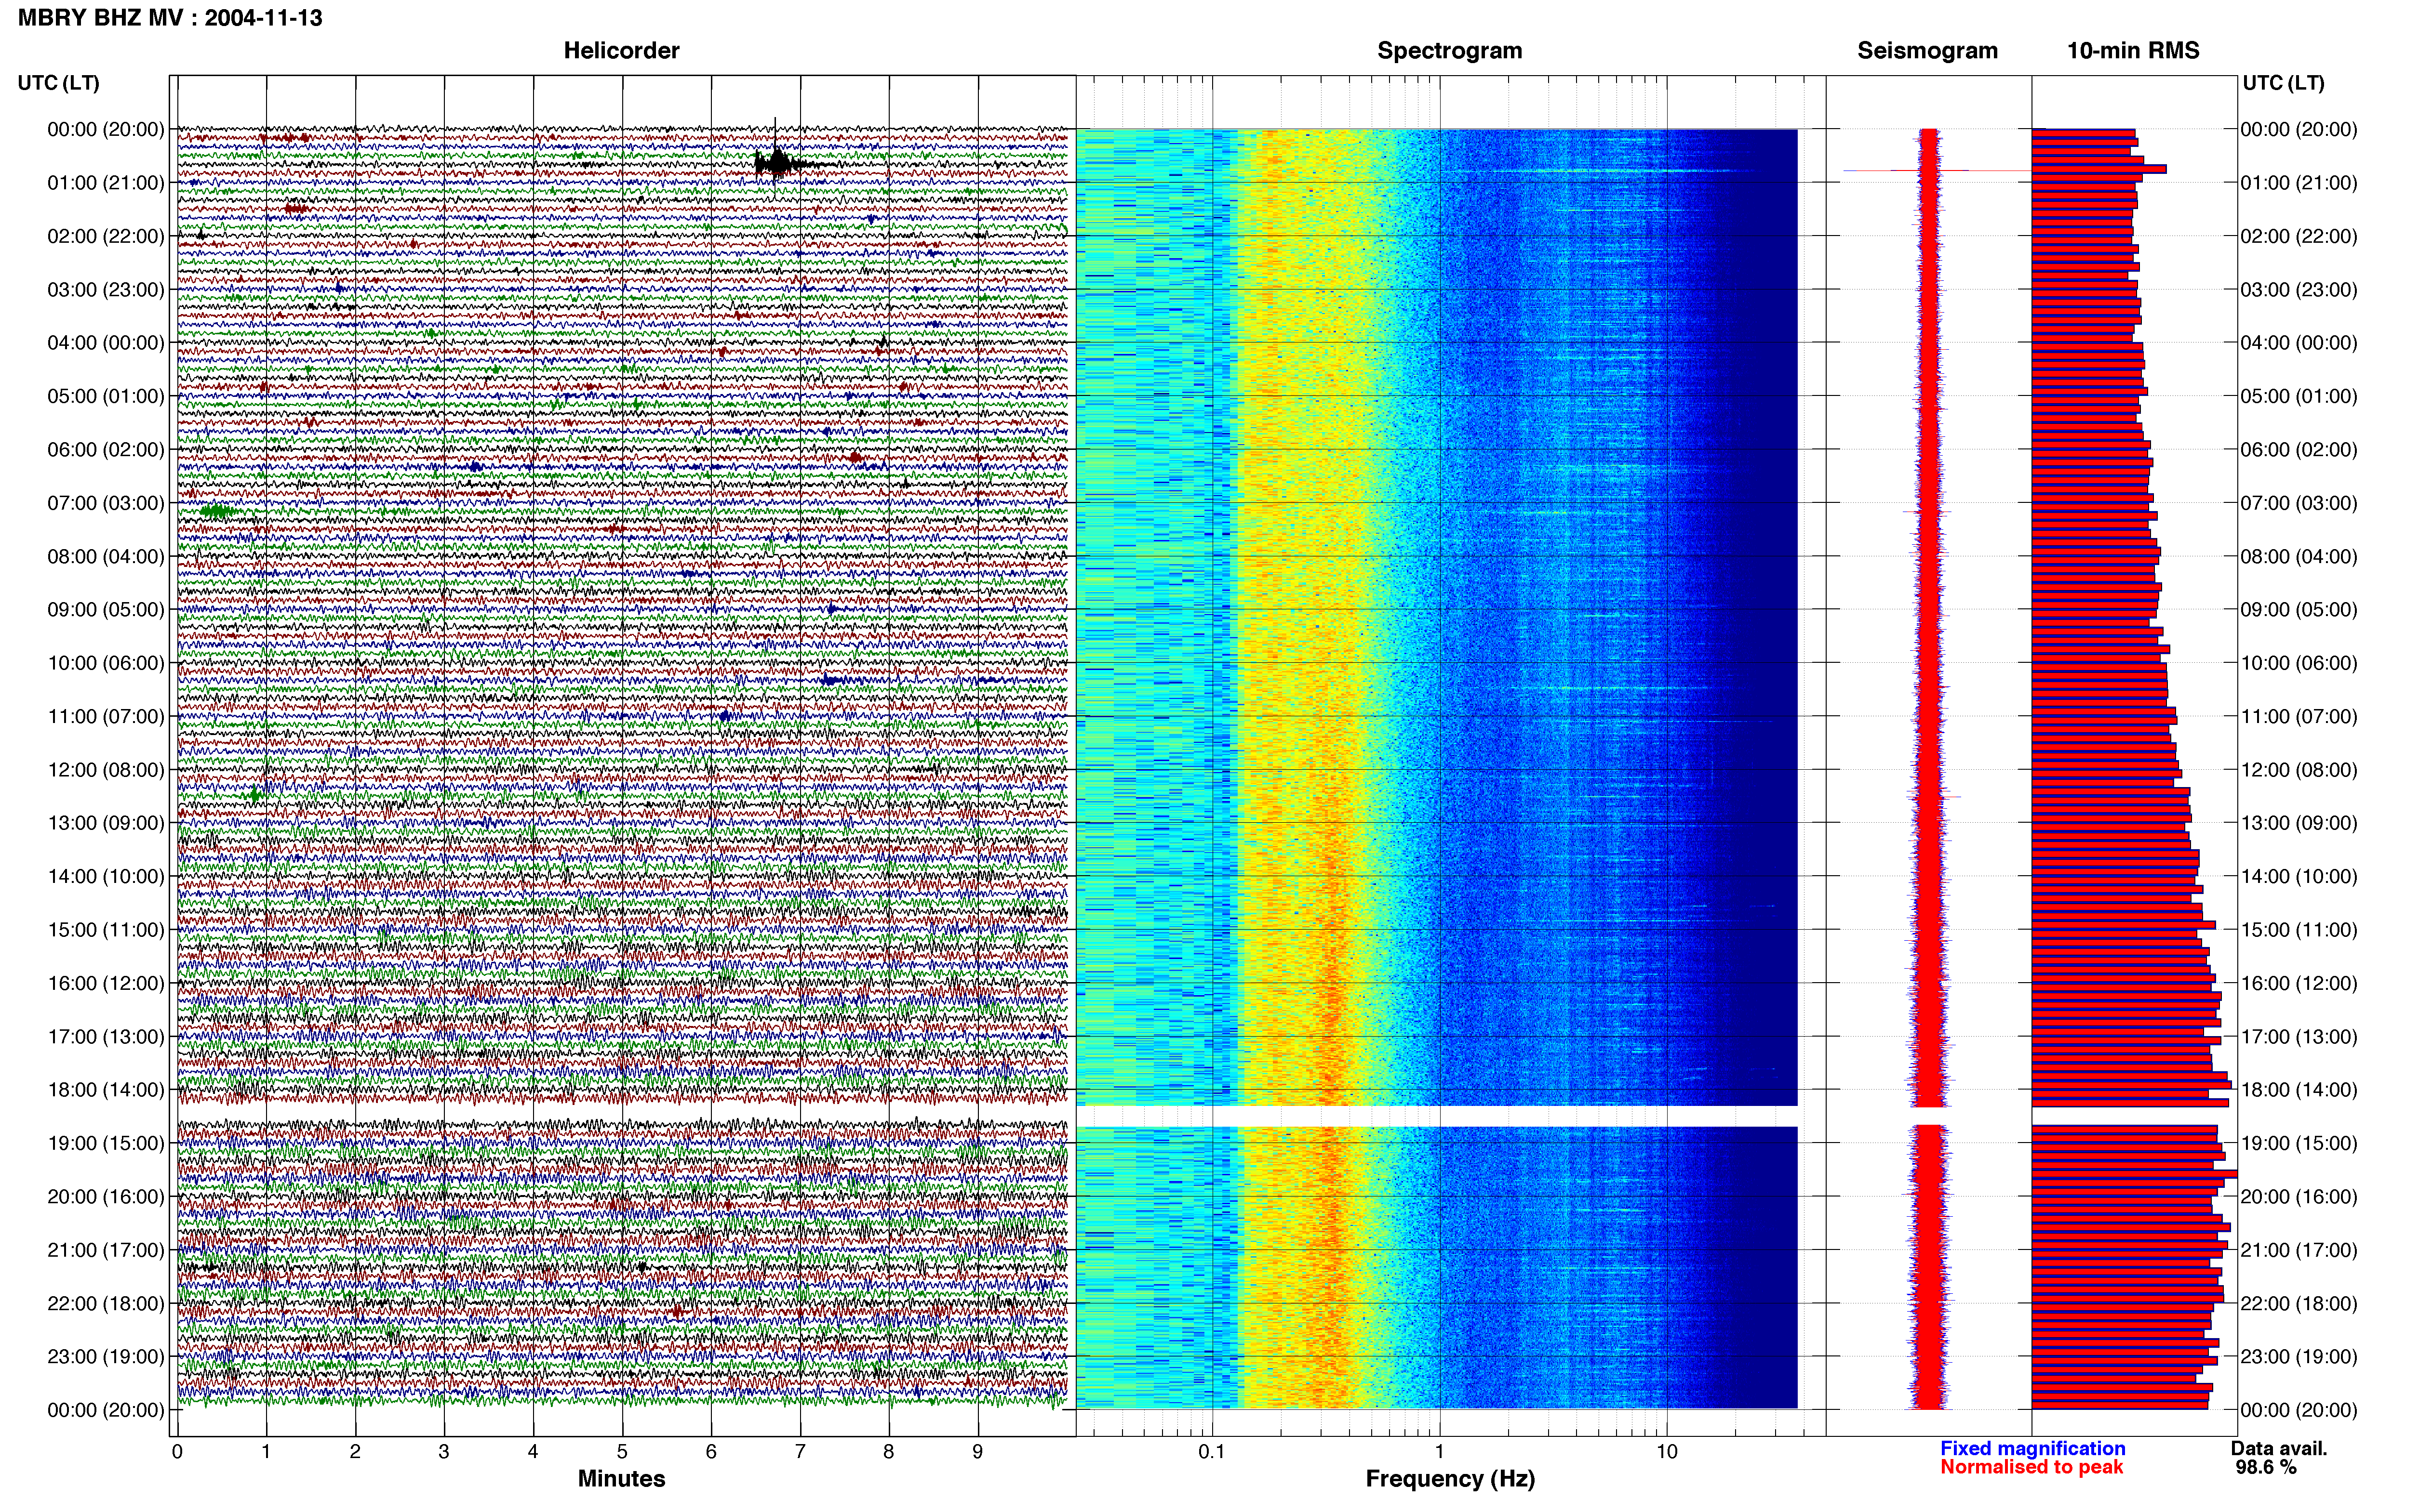This screenshot has width=2419, height=1512.
Task: Click the Minutes axis label under the helicorder
Action: click(621, 1478)
